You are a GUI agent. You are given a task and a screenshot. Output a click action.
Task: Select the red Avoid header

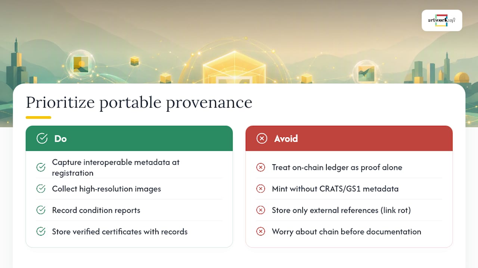[349, 138]
